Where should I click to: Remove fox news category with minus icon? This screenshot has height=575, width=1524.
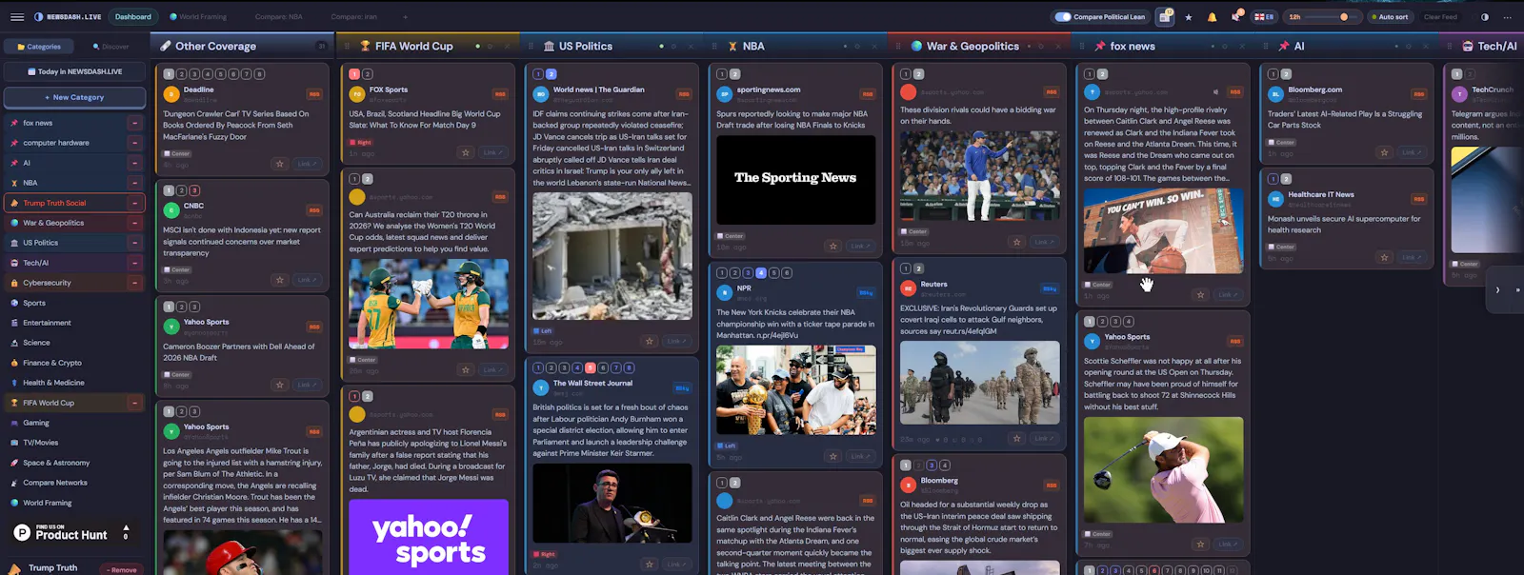click(134, 123)
